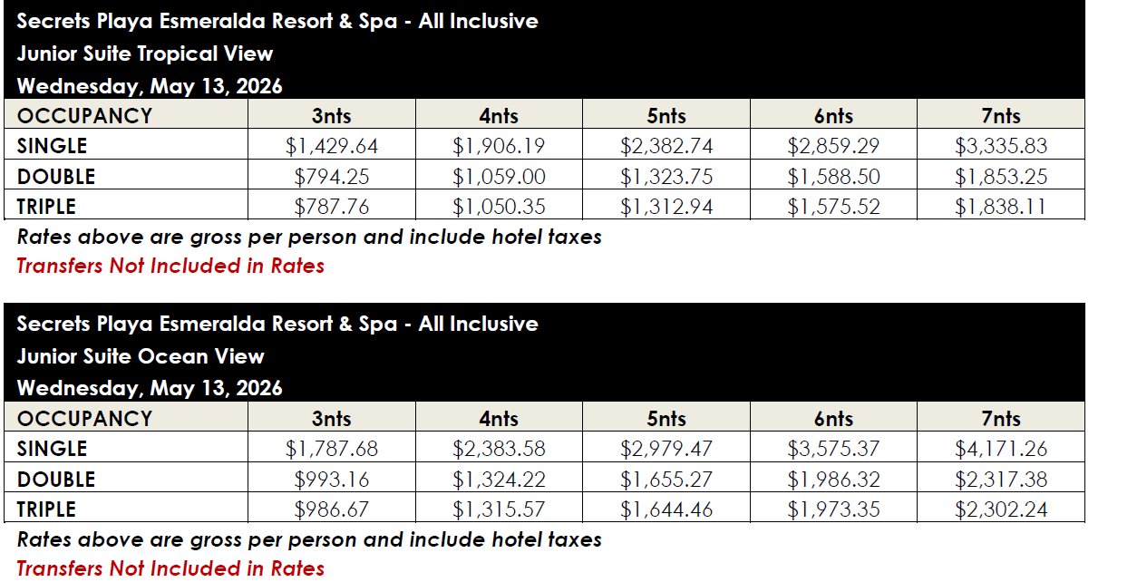1137x582 pixels.
Task: Click the Tropical View TRIPLE 6nts rate $1,575.52
Action: pyautogui.click(x=834, y=207)
